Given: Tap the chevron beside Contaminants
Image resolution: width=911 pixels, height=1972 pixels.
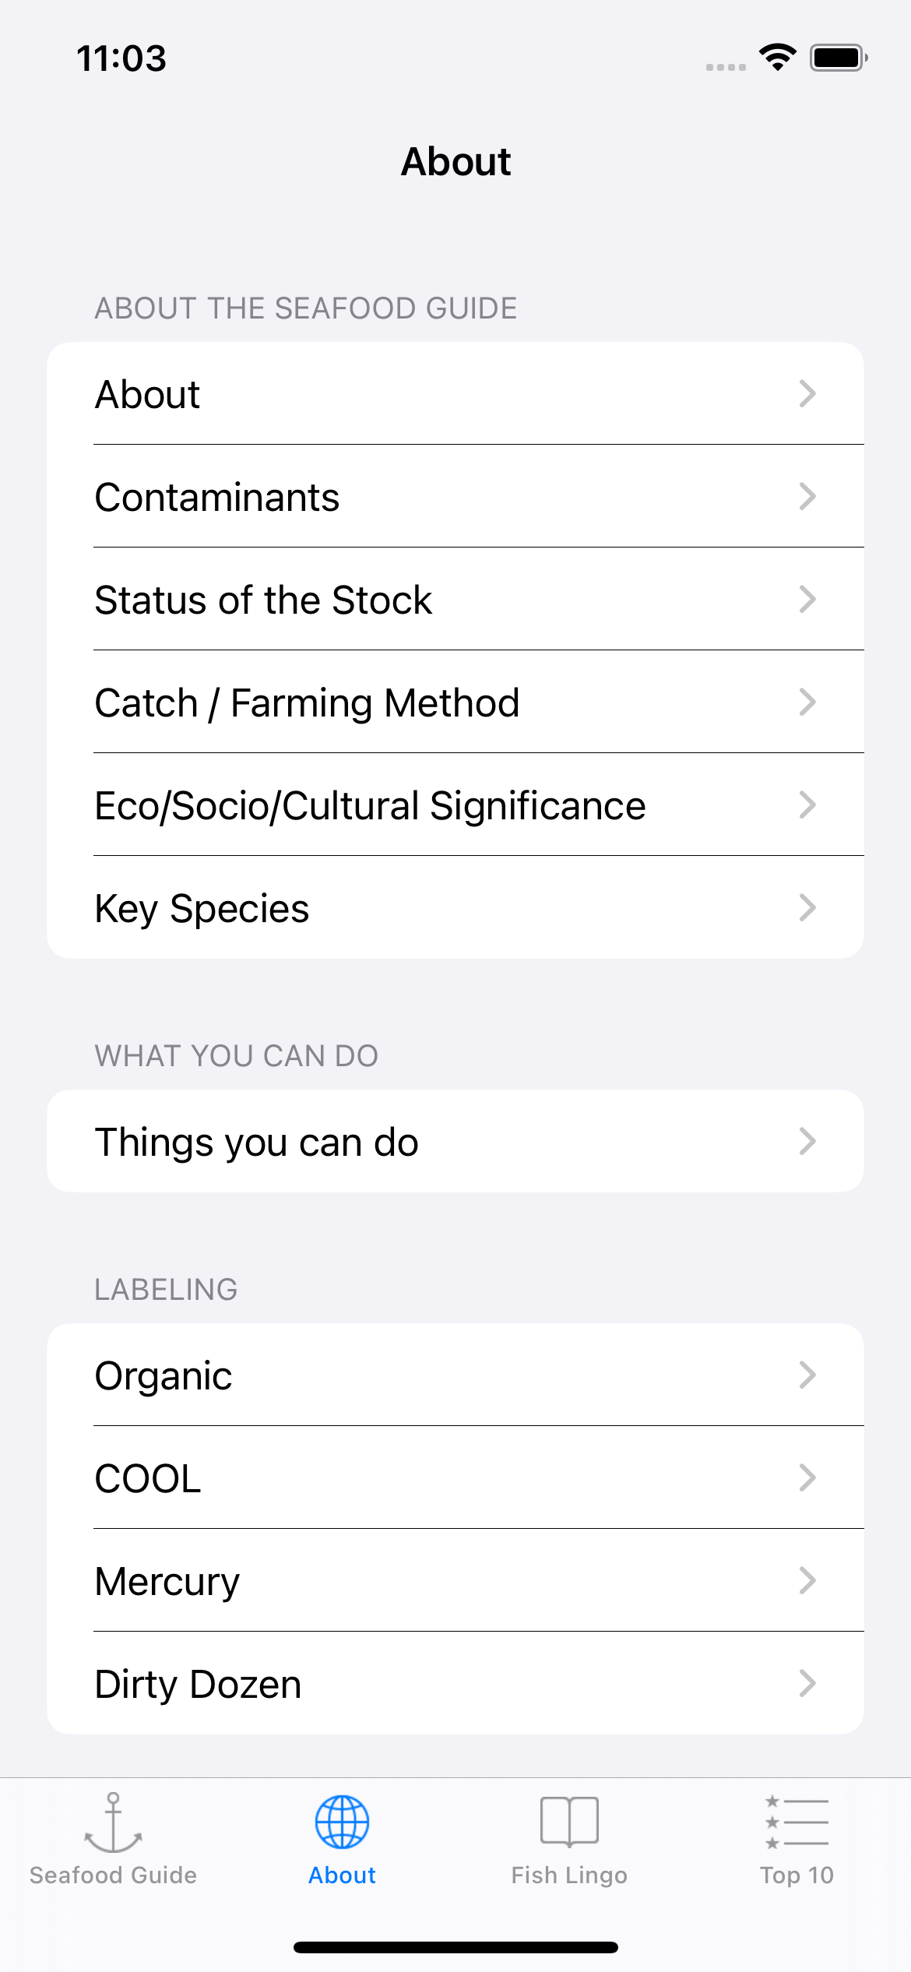Looking at the screenshot, I should 807,496.
